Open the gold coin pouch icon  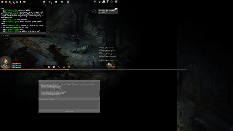pyautogui.click(x=6, y=2)
